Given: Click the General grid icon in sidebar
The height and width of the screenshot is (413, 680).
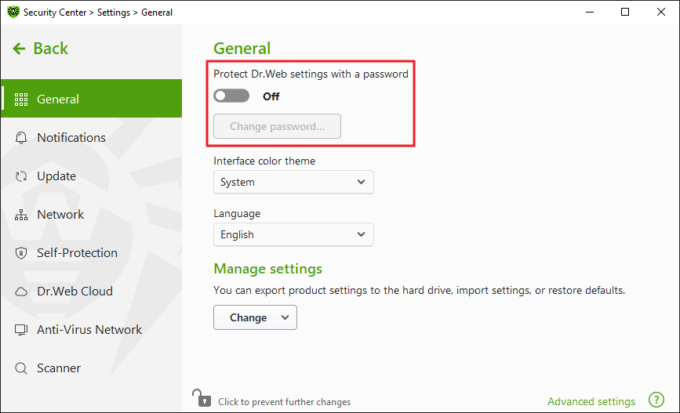Looking at the screenshot, I should click(x=21, y=100).
